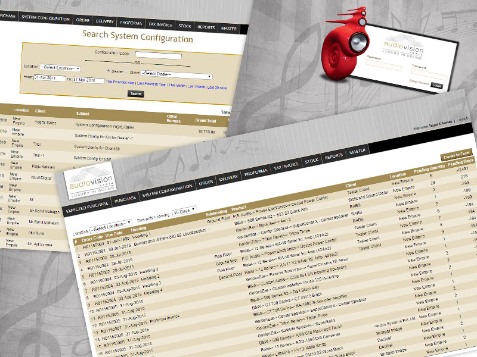Click subject System Configuration Yograj Sales
477x357 pixels.
[x=104, y=126]
